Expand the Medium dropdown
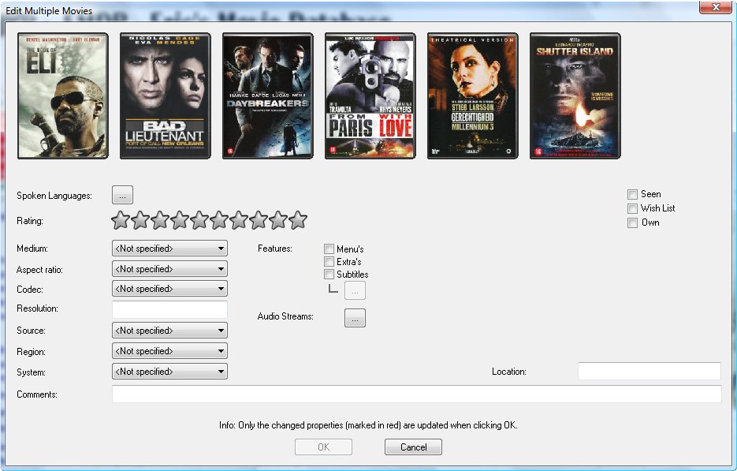 (169, 249)
